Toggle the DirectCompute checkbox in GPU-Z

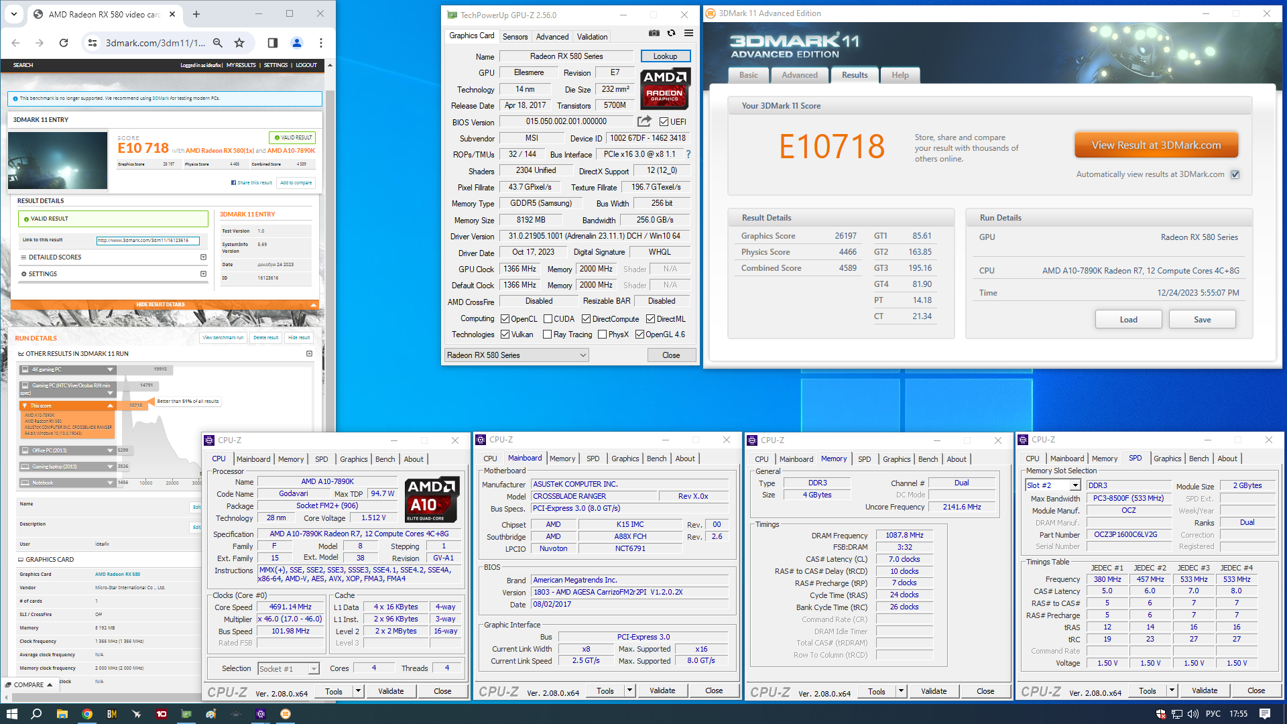pyautogui.click(x=586, y=319)
